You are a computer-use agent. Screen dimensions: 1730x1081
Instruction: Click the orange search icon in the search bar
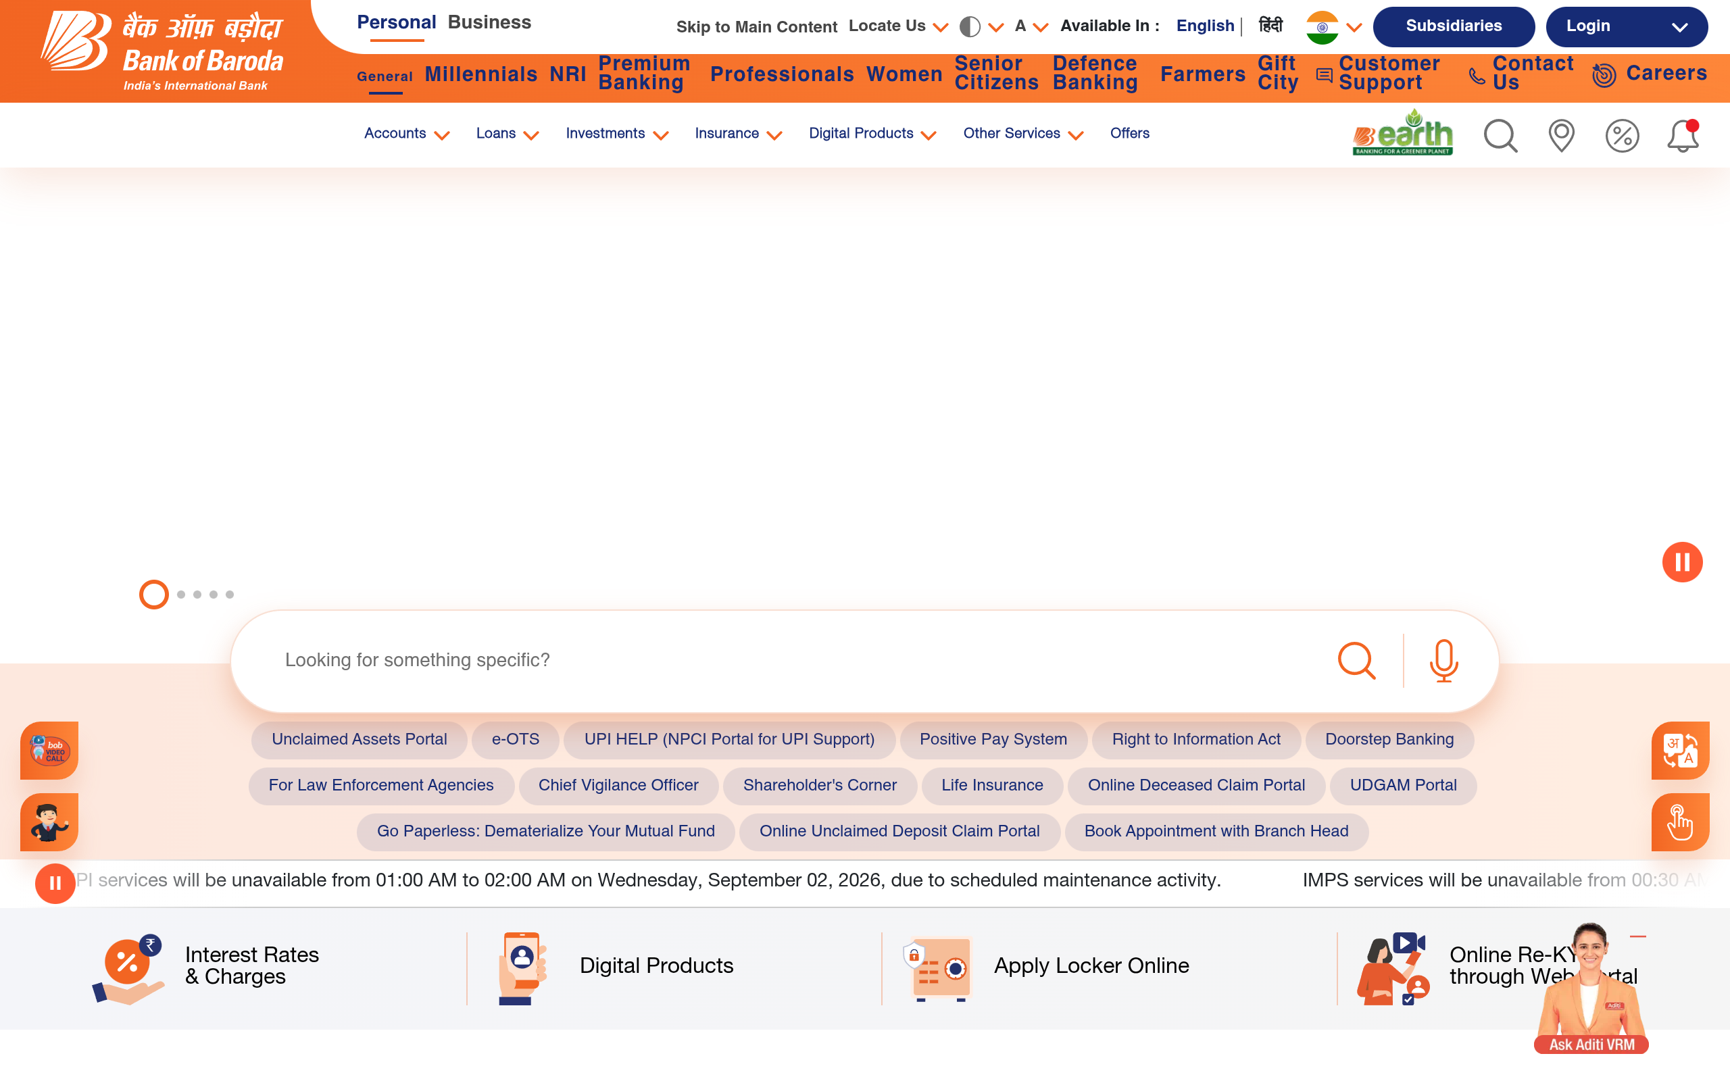tap(1356, 660)
